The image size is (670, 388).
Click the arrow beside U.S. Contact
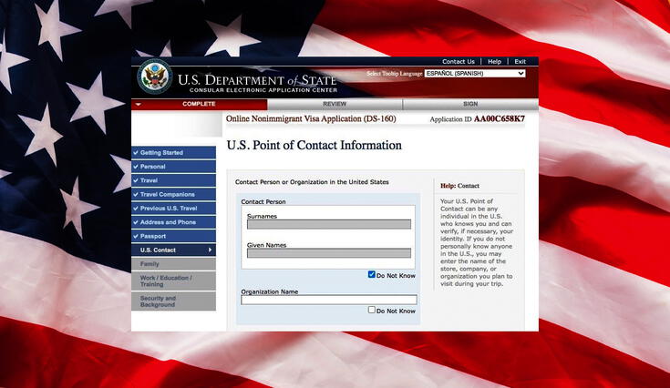tap(210, 250)
